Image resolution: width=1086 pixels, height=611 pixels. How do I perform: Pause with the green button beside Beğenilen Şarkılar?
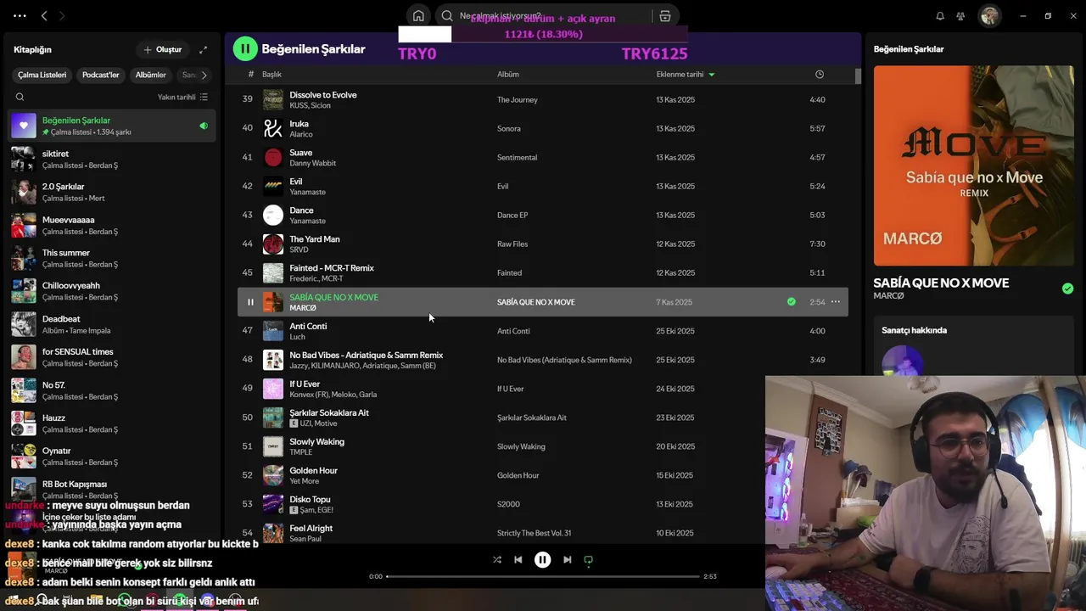[x=245, y=49]
